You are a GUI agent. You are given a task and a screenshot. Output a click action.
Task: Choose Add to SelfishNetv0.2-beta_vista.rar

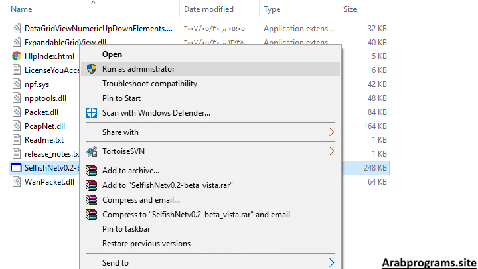point(210,185)
